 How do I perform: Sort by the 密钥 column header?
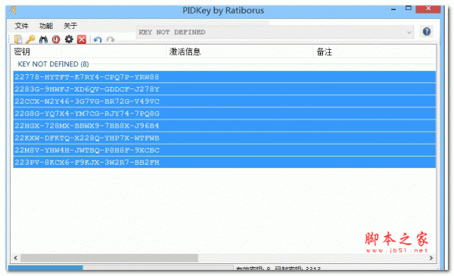click(88, 51)
